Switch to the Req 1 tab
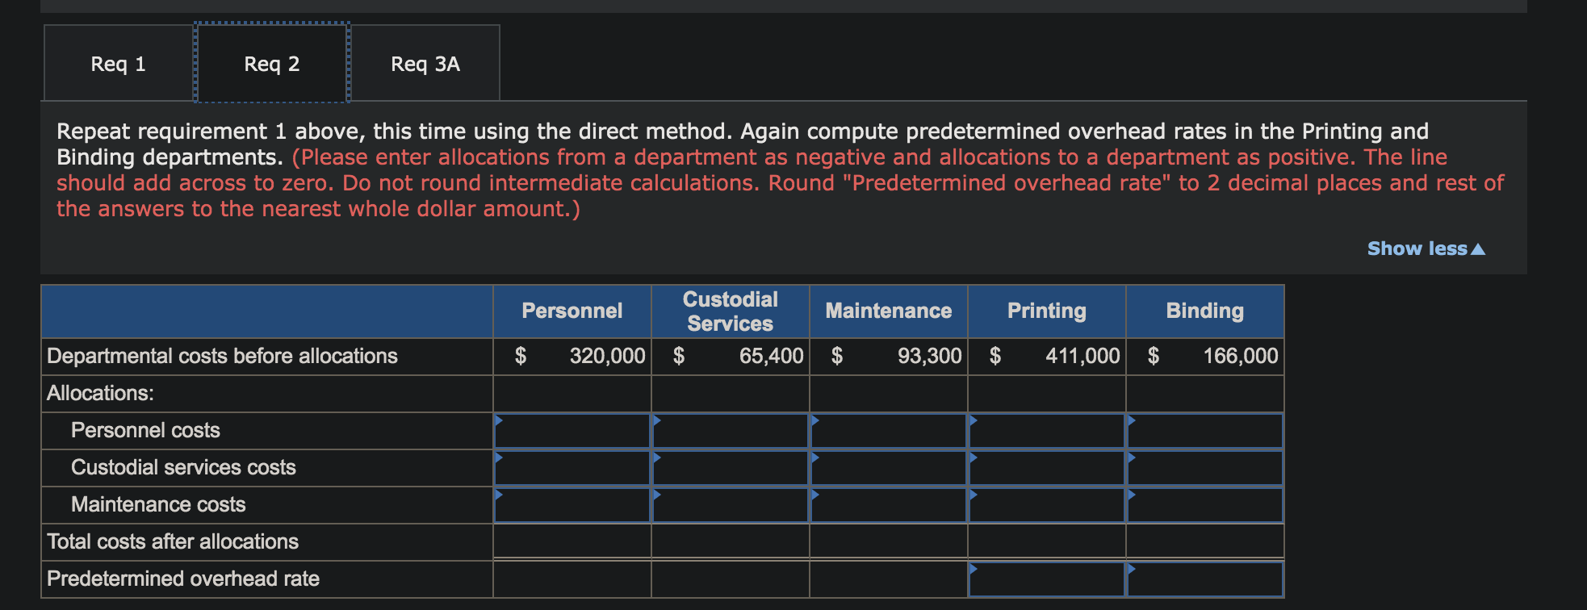 click(x=119, y=63)
